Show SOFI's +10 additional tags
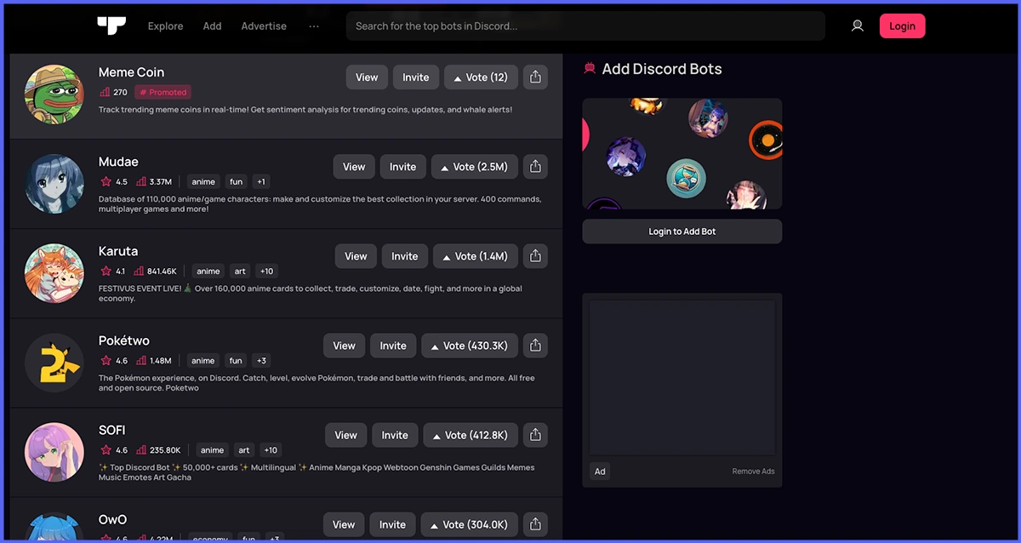The height and width of the screenshot is (543, 1021). point(271,450)
